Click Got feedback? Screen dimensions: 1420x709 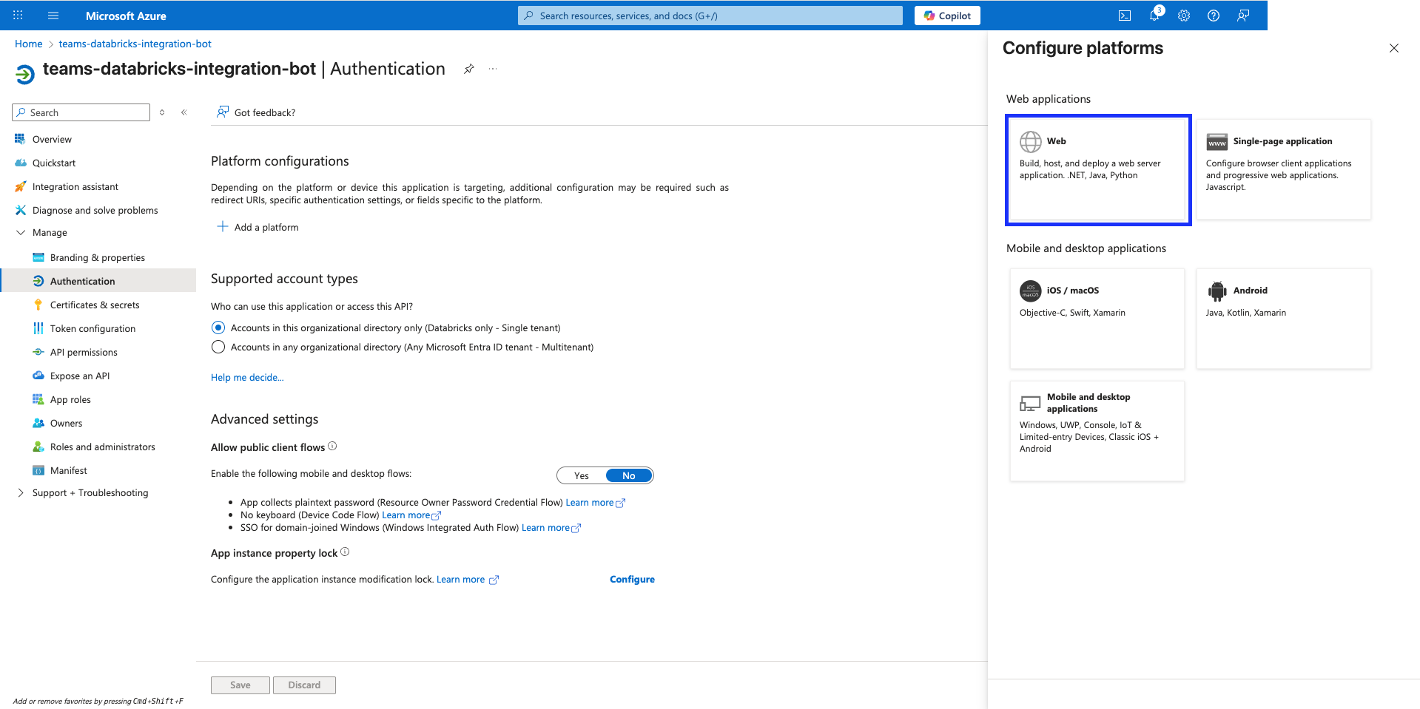click(256, 112)
